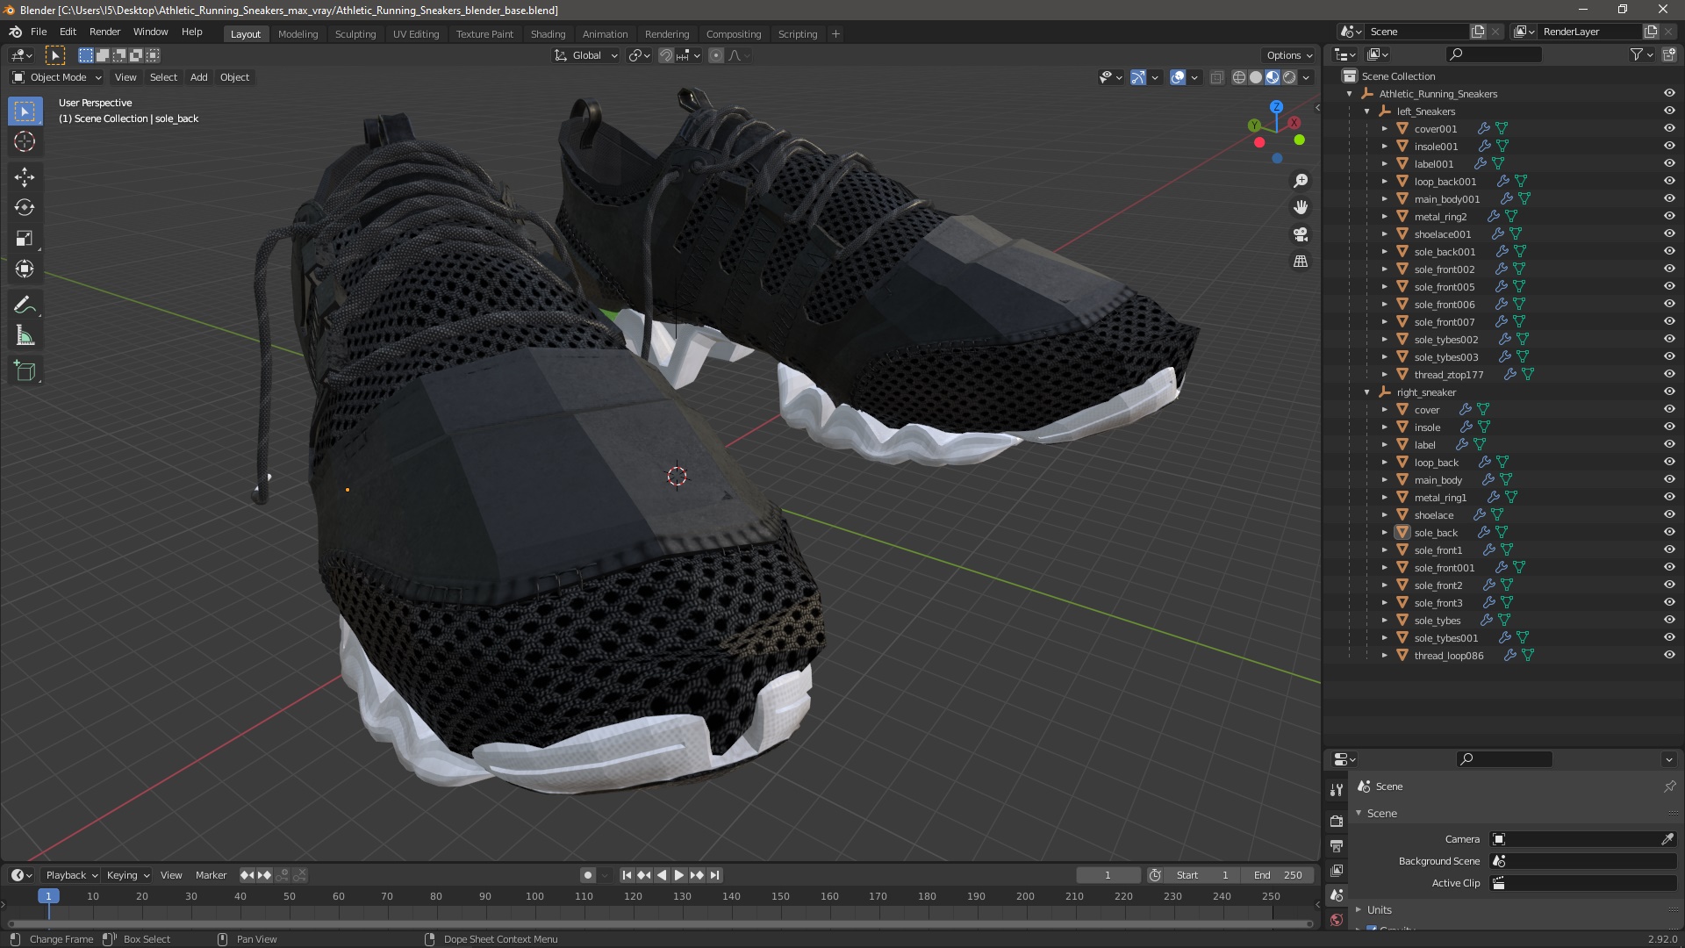Screen dimensions: 1685x948
Task: Click the timeline horizontal scrollbar
Action: 658,923
